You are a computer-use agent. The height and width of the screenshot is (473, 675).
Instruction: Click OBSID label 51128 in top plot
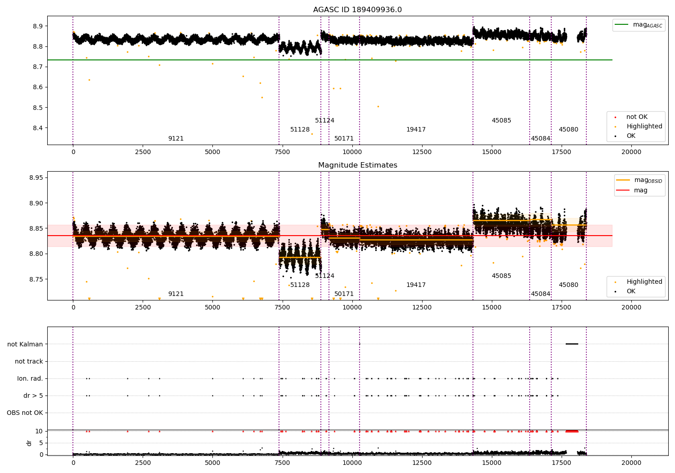point(300,130)
